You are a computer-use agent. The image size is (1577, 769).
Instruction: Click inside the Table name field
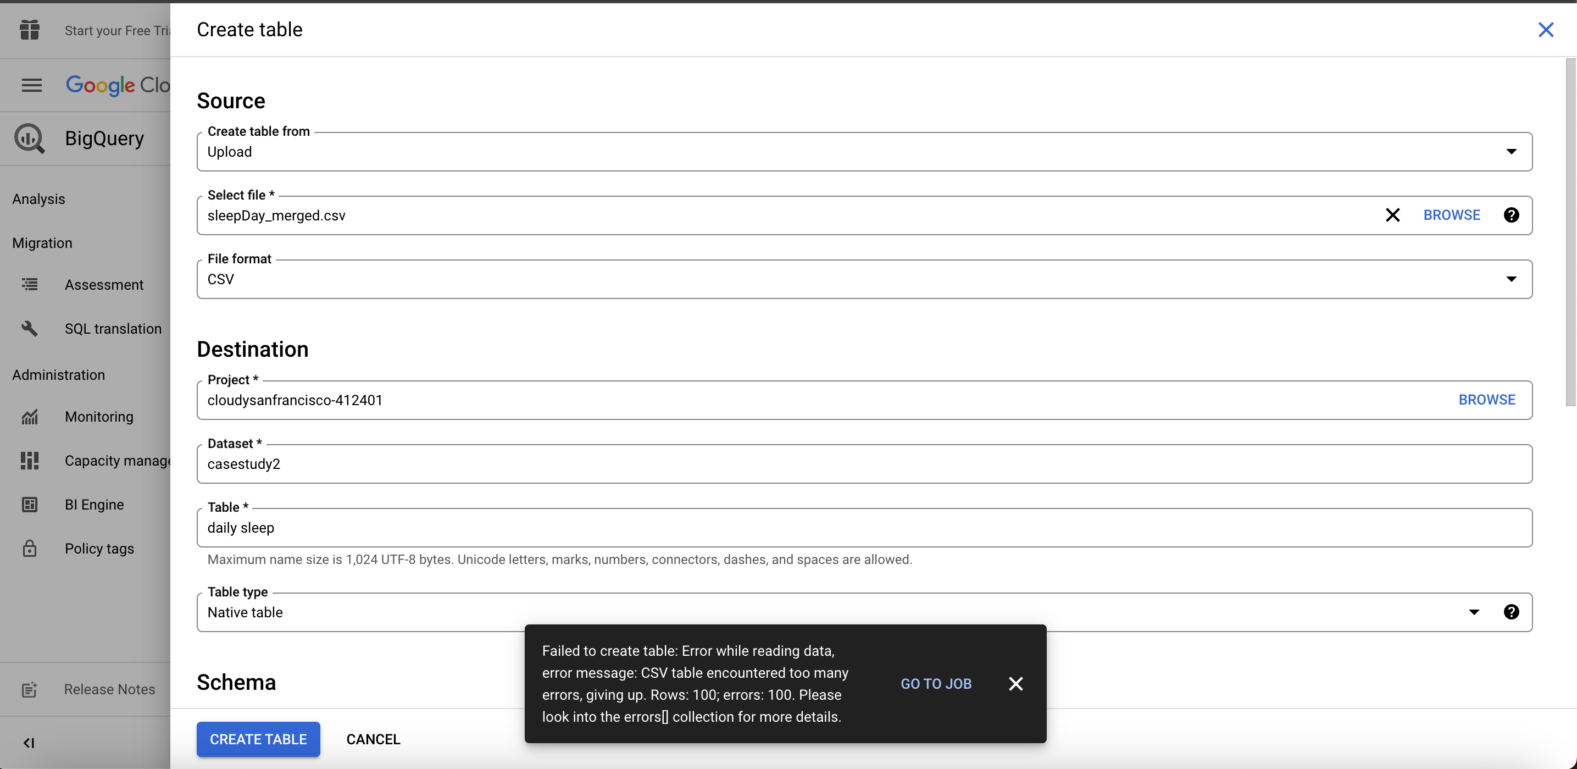pyautogui.click(x=612, y=527)
